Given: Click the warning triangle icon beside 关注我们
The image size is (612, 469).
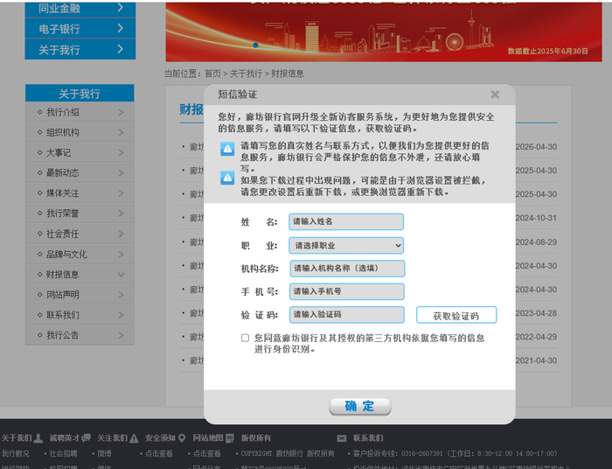Looking at the screenshot, I should pyautogui.click(x=134, y=438).
